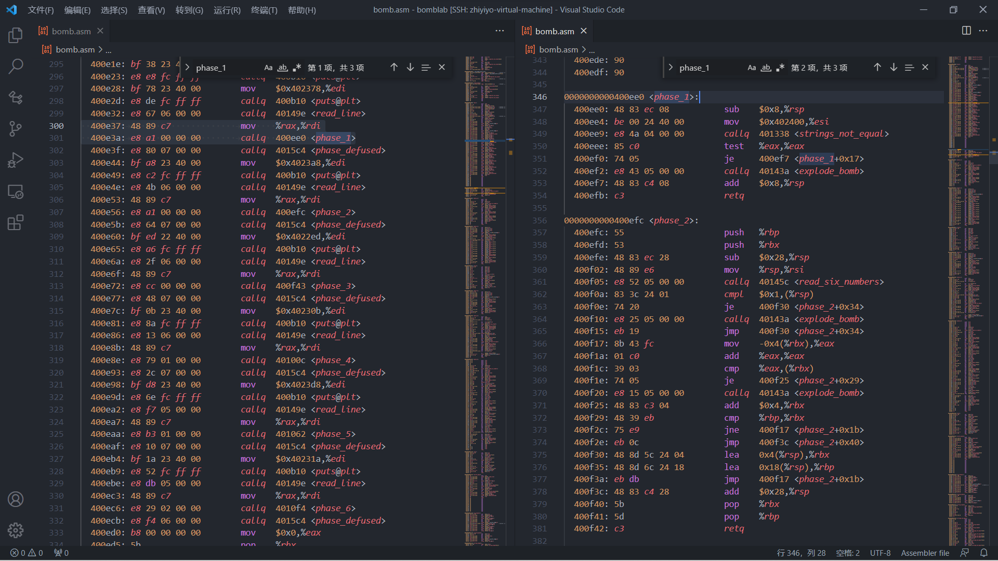Open the Extensions view
Screen dimensions: 998x561
tap(16, 222)
